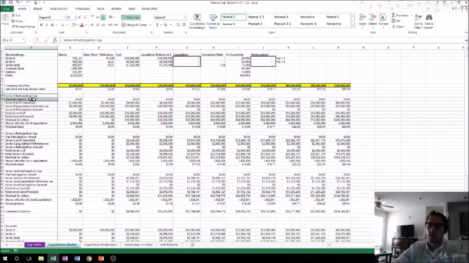
Task: Click the Cut command
Action: (x=16, y=15)
